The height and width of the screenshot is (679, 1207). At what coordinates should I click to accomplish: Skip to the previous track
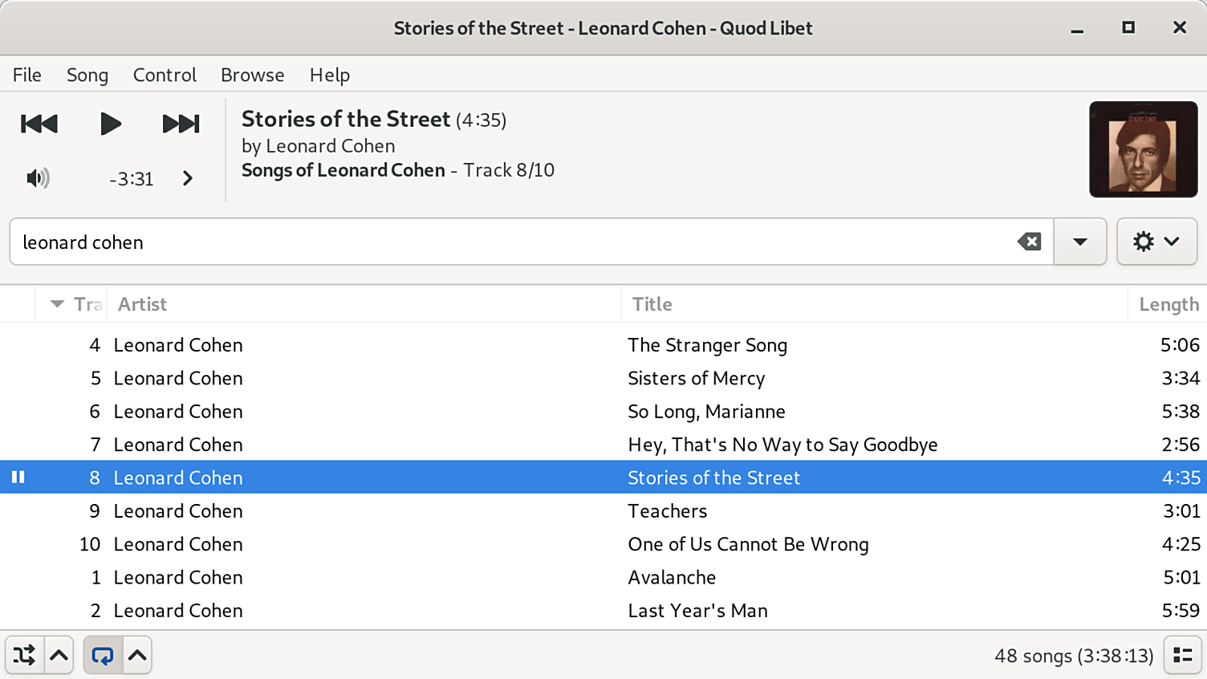39,124
